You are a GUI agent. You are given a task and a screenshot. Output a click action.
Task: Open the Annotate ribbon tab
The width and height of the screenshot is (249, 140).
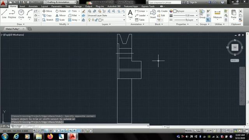pyautogui.click(x=33, y=6)
